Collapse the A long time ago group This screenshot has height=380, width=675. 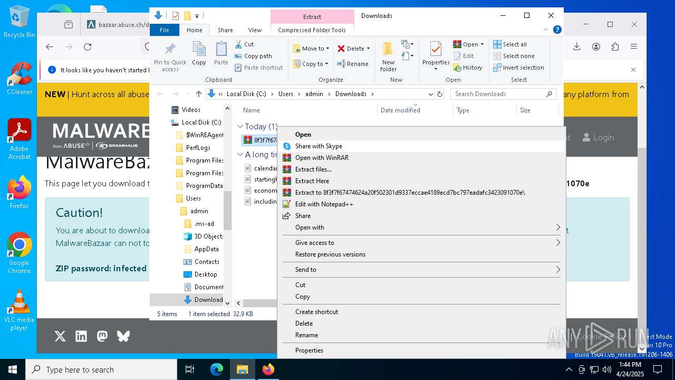pos(240,155)
